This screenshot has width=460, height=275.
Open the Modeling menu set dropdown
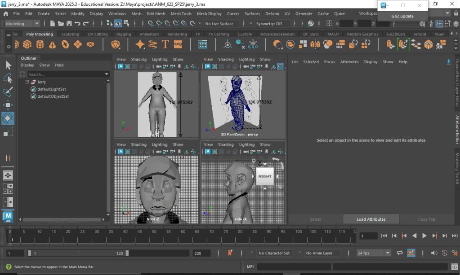tap(22, 23)
